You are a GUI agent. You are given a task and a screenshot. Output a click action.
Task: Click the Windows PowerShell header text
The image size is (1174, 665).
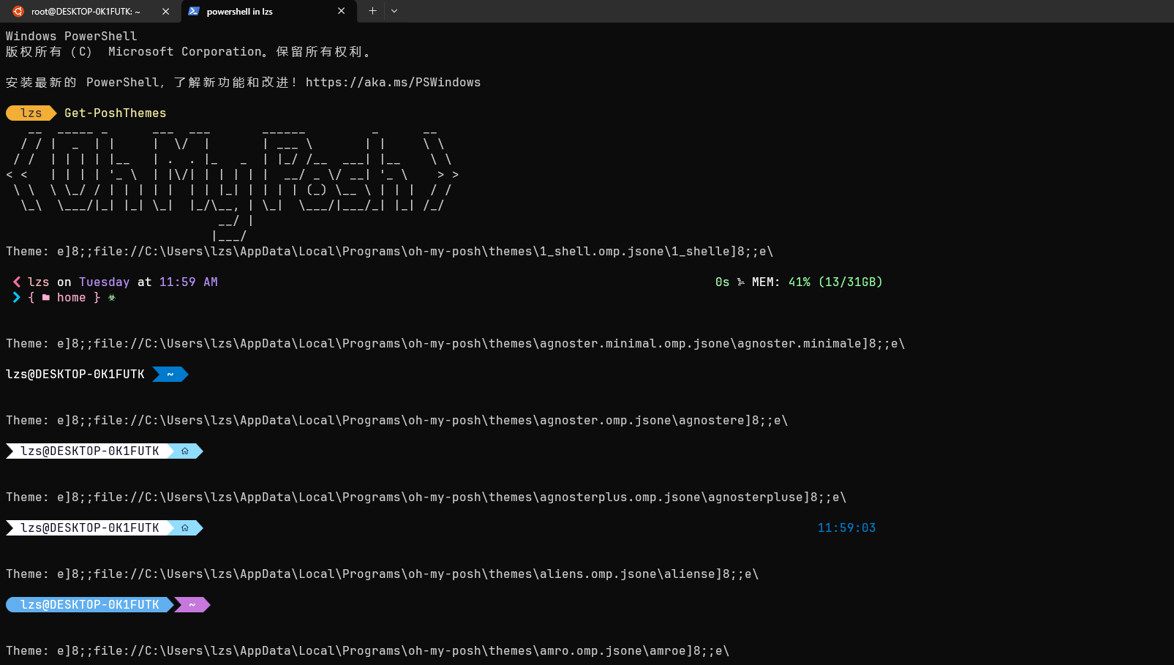tap(72, 36)
